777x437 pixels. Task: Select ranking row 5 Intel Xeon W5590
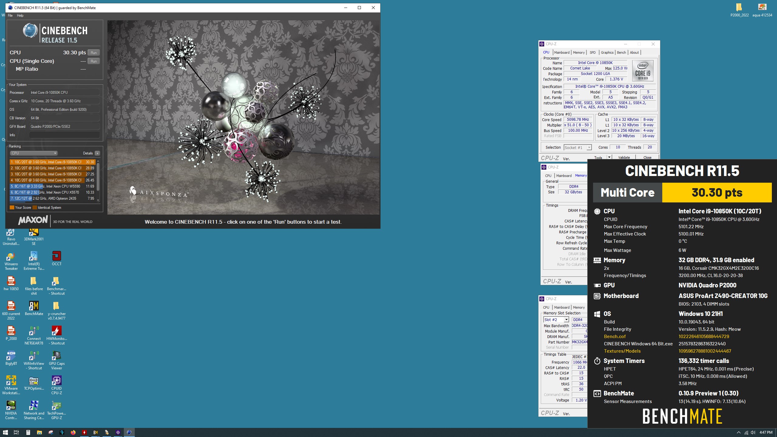point(52,186)
